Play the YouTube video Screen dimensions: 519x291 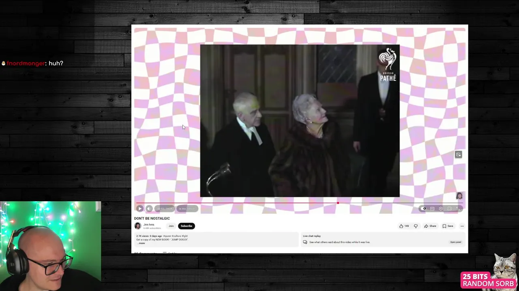[140, 209]
